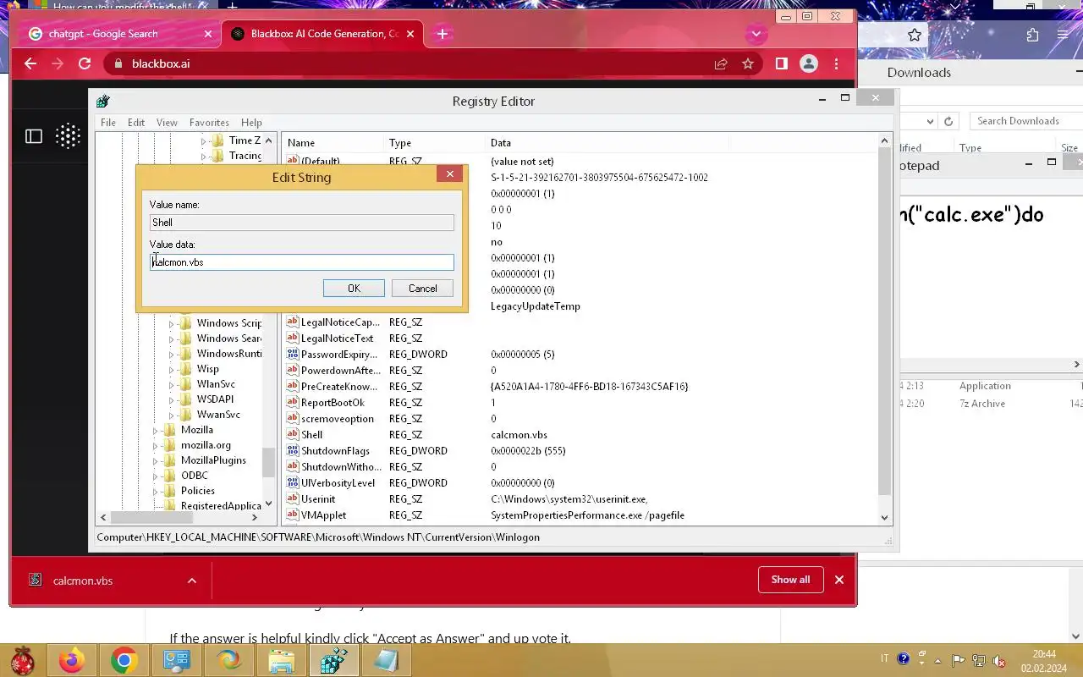Click the Value data input field

302,262
